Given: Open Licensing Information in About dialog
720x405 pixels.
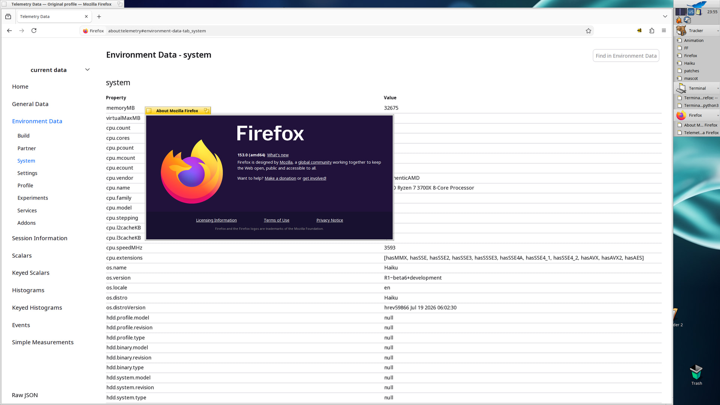Looking at the screenshot, I should point(216,220).
